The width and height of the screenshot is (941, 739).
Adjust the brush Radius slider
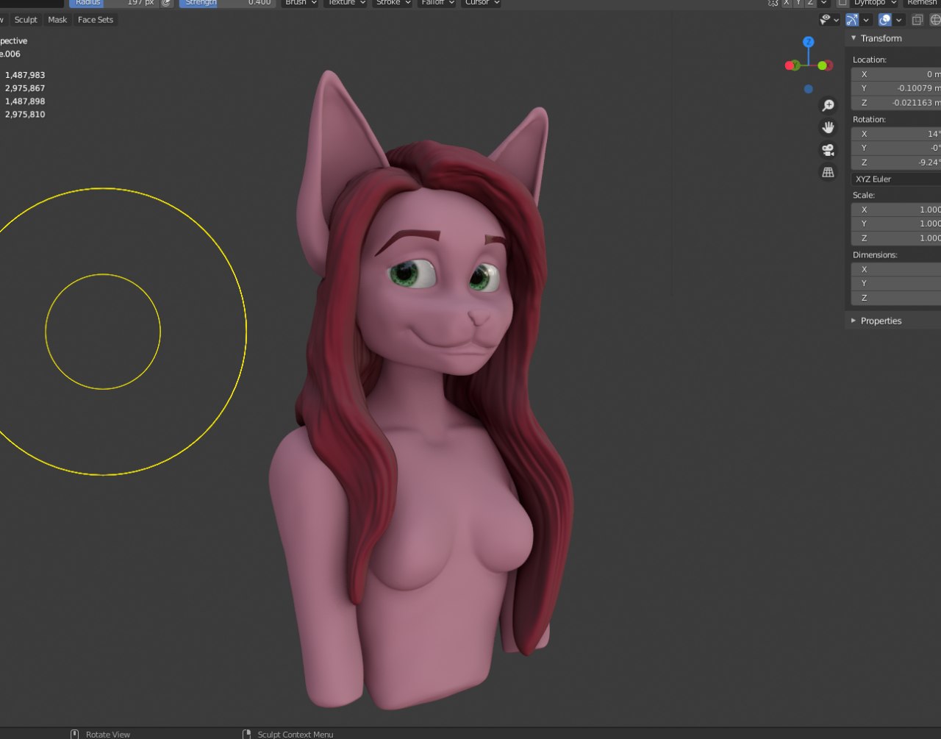coord(114,3)
